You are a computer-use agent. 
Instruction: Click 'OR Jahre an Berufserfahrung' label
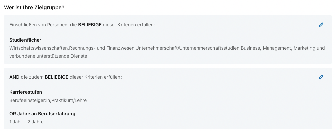click(x=42, y=114)
